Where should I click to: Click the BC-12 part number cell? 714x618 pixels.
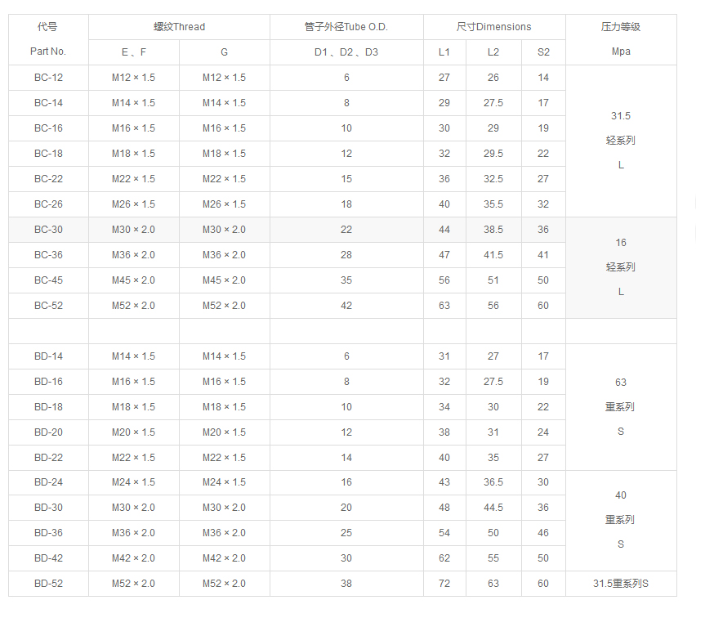coord(48,78)
